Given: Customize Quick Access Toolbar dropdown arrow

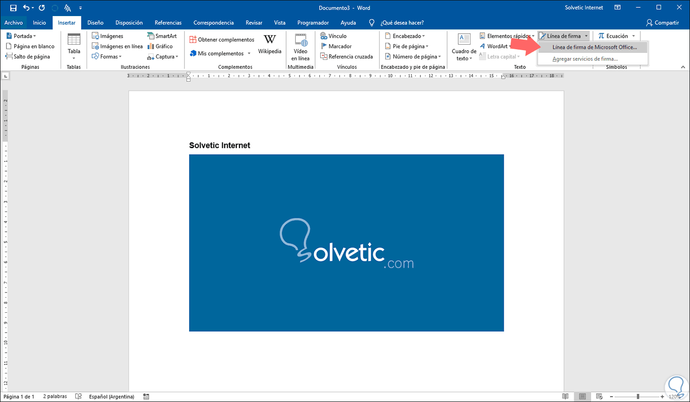Looking at the screenshot, I should click(80, 8).
